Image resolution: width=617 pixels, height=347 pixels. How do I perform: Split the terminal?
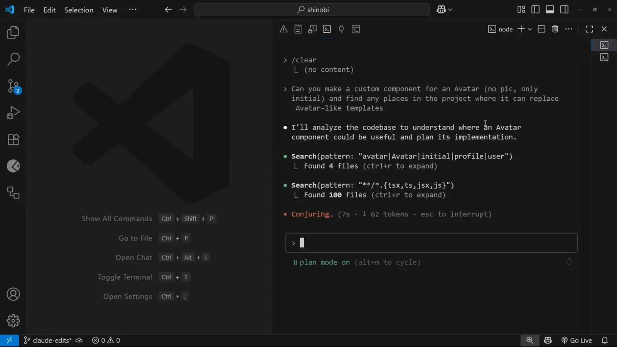pyautogui.click(x=541, y=29)
